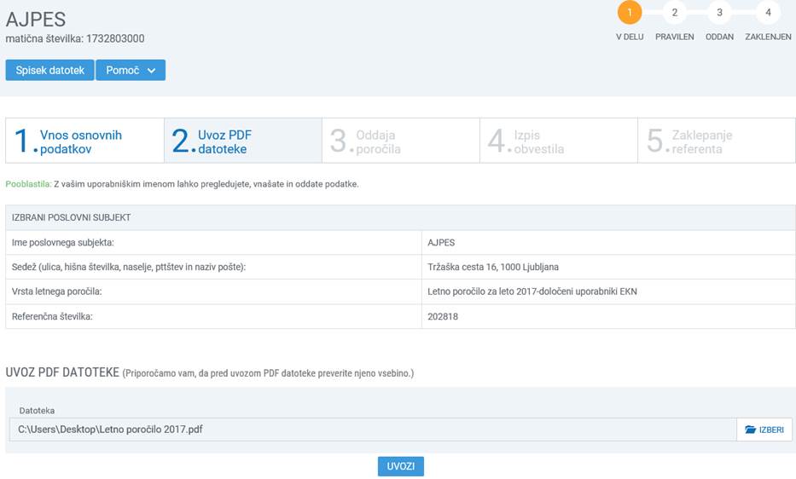Click the Pooblastila label text
The width and height of the screenshot is (796, 479).
(28, 184)
